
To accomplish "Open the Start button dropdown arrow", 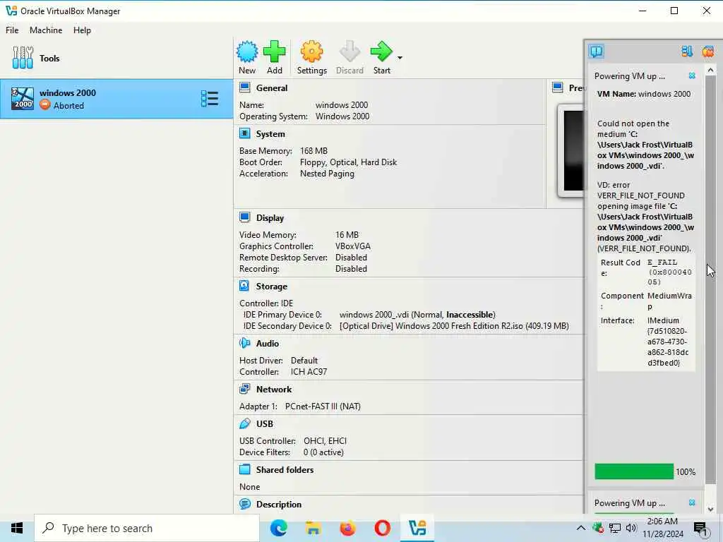I will click(400, 58).
